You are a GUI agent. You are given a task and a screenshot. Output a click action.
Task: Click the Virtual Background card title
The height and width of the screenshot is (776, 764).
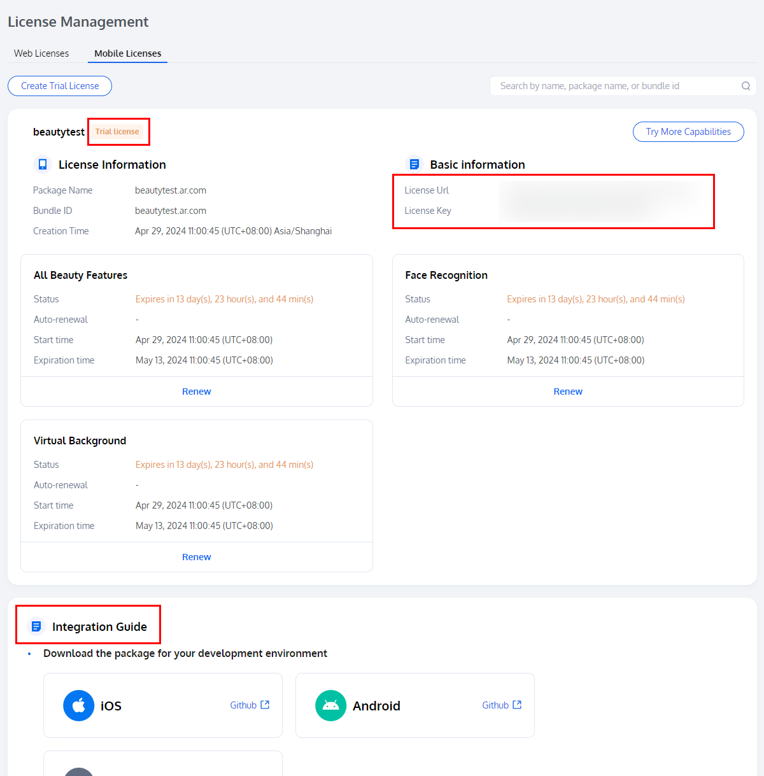pos(80,441)
